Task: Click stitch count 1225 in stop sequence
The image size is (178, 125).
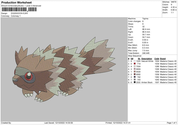Action: pos(138,61)
